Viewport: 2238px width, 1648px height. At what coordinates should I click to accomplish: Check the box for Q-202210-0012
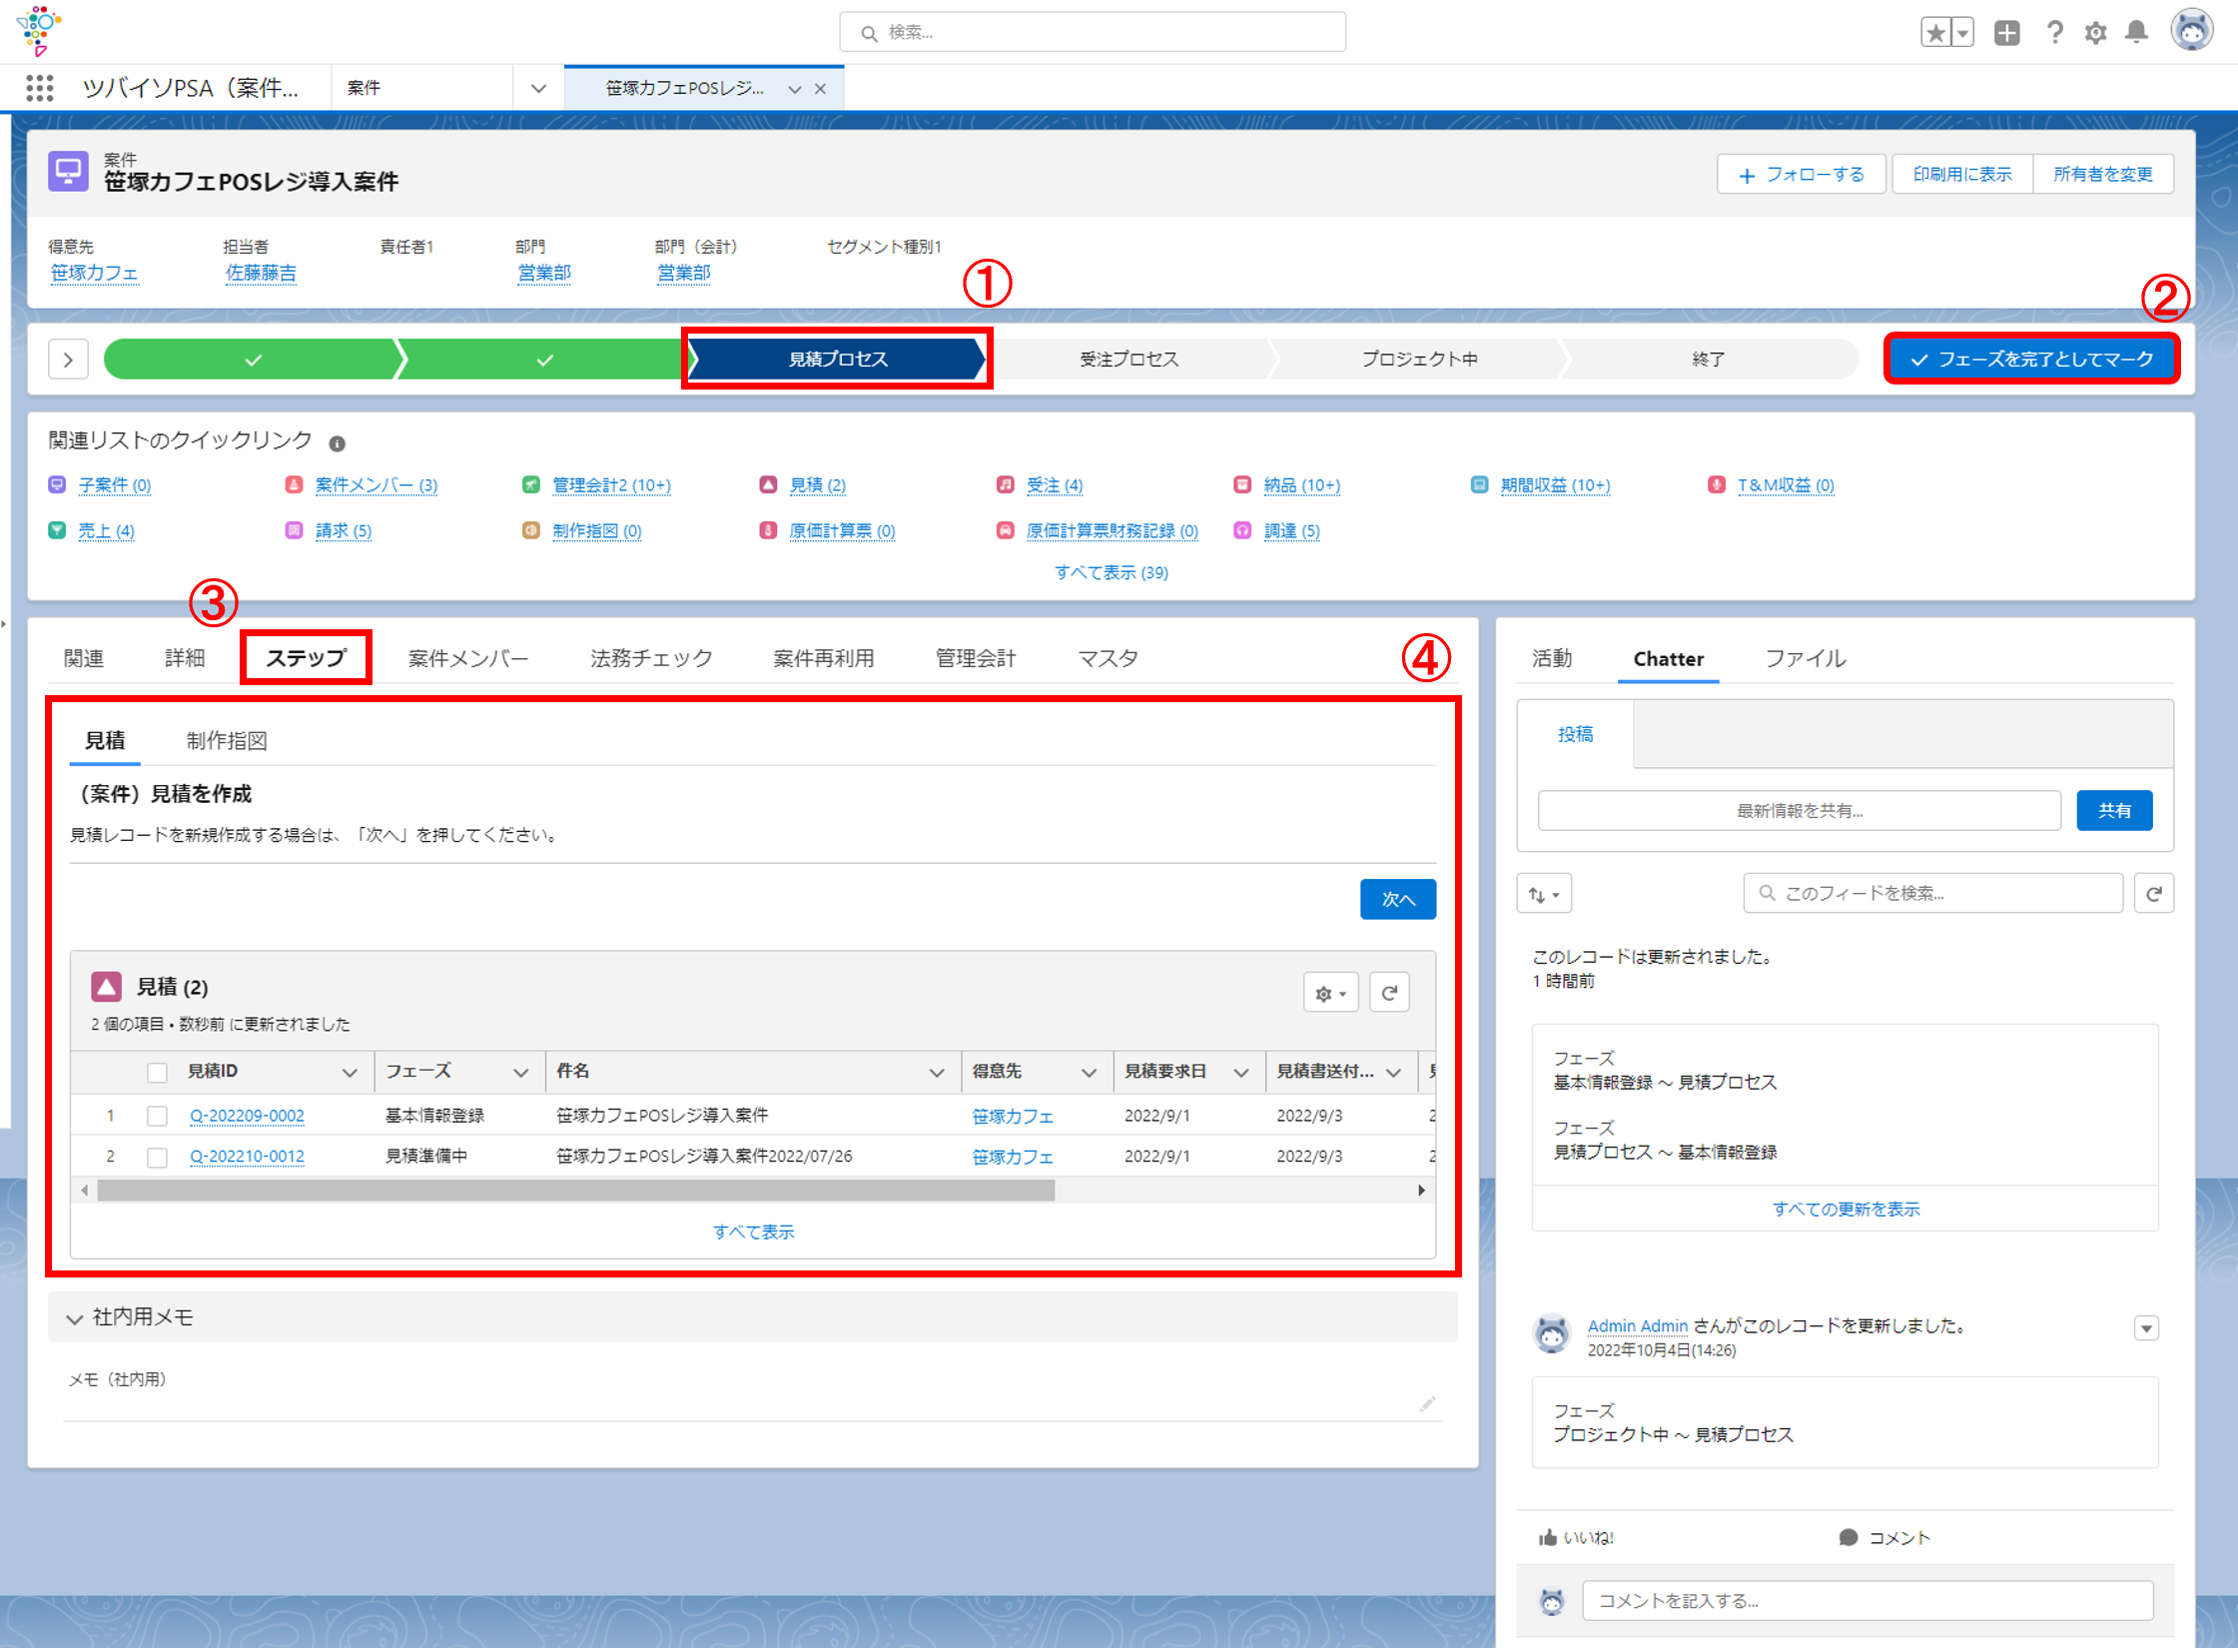click(157, 1157)
